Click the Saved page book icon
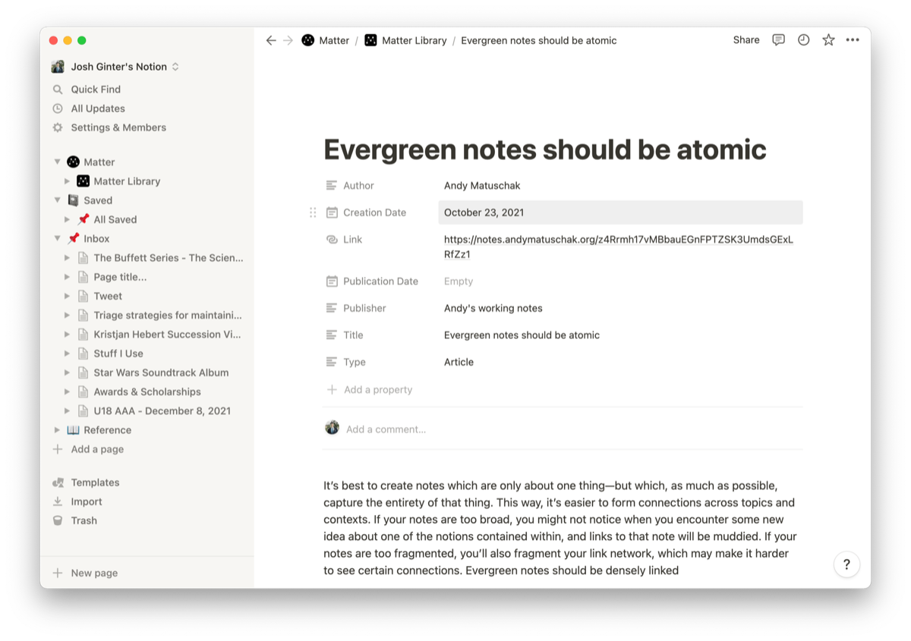Screen dimensions: 911x641 pyautogui.click(x=73, y=200)
